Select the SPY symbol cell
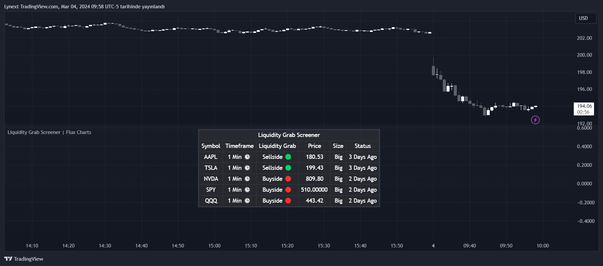The width and height of the screenshot is (603, 266). (211, 190)
